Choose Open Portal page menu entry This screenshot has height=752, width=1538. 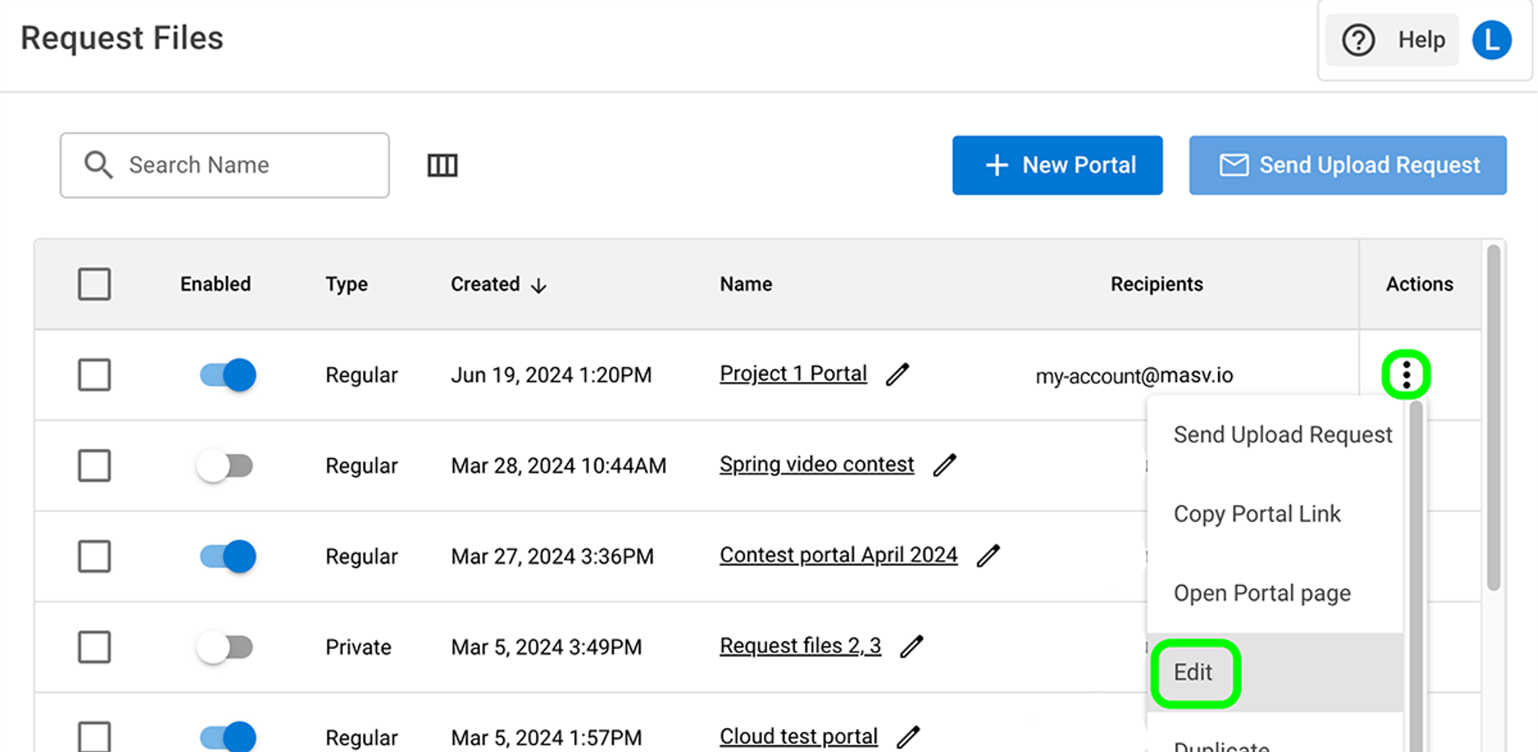(1277, 594)
